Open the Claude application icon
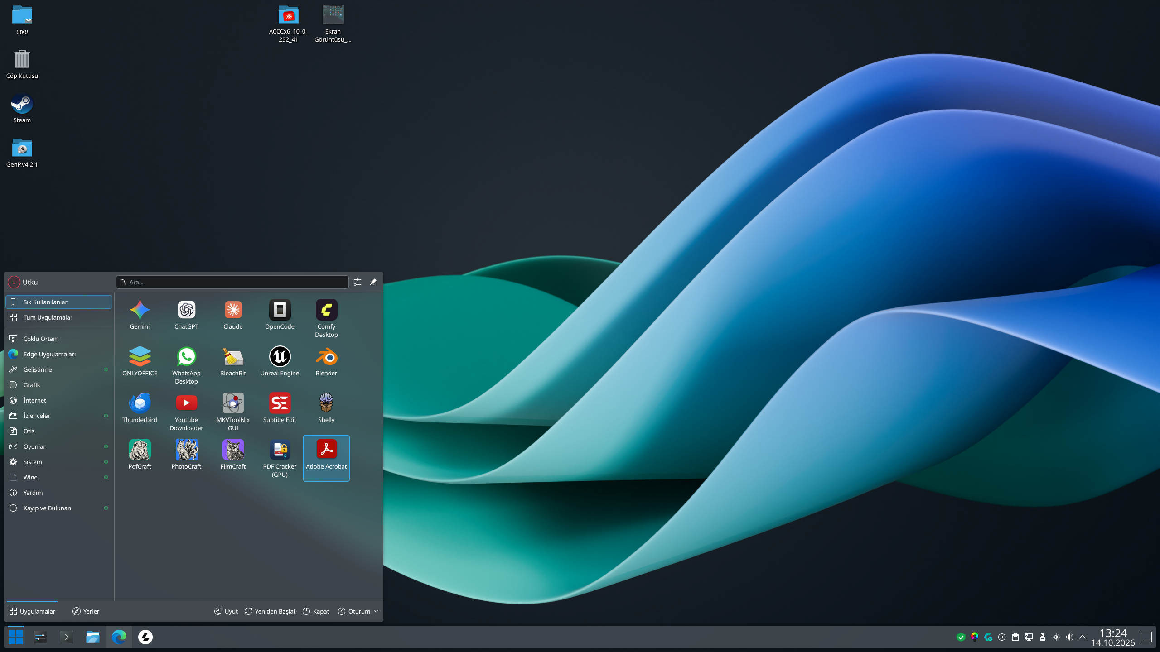1160x652 pixels. 233,314
